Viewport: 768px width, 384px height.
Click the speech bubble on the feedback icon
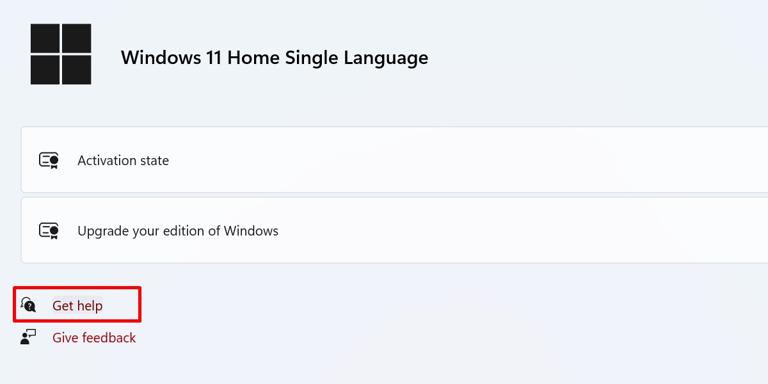coord(31,333)
